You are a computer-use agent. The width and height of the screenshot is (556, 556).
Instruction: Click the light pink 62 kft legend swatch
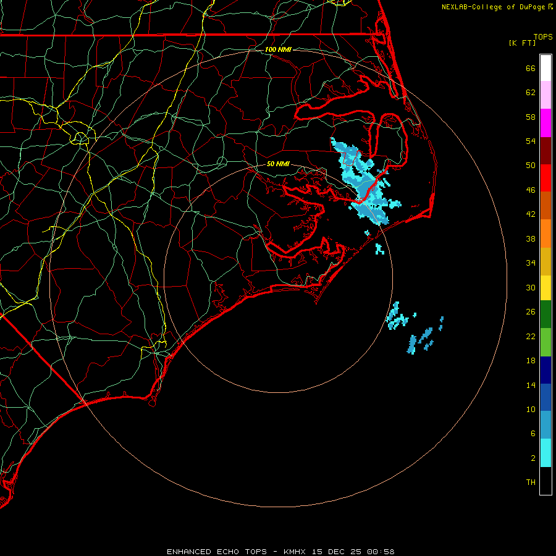[545, 95]
